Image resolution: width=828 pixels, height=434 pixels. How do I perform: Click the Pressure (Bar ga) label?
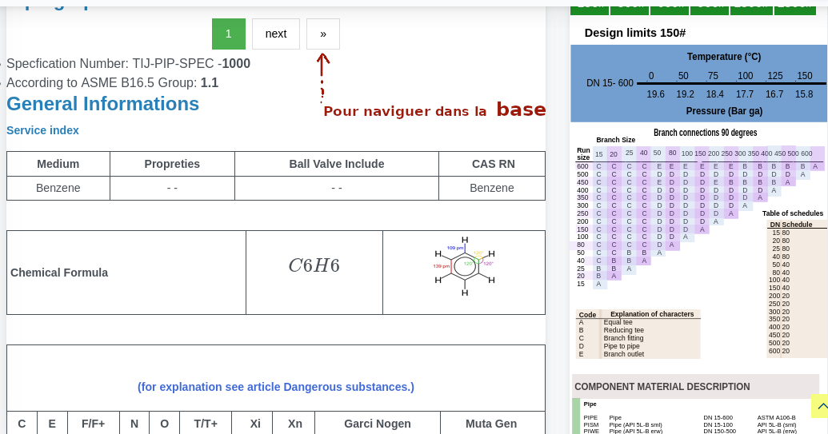[x=724, y=111]
